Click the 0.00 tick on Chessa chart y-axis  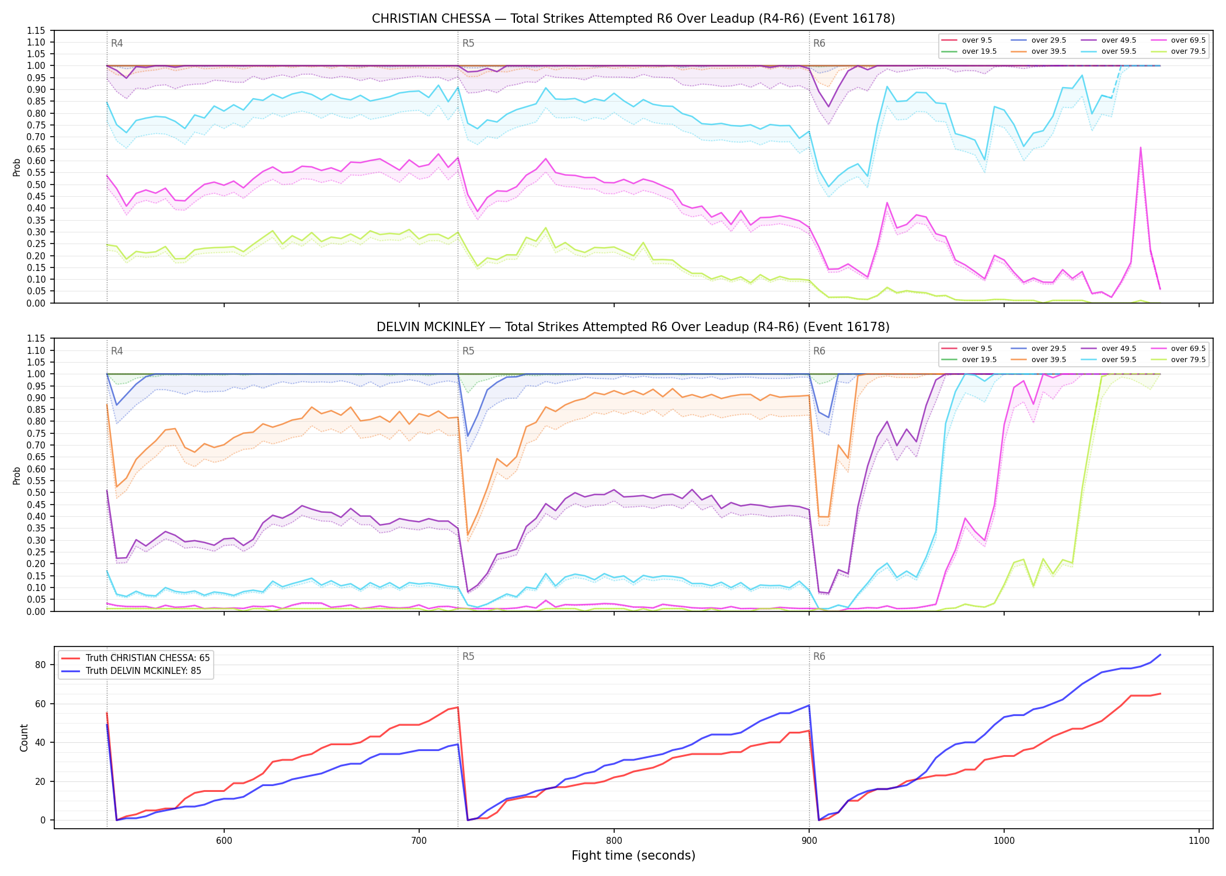(x=36, y=303)
